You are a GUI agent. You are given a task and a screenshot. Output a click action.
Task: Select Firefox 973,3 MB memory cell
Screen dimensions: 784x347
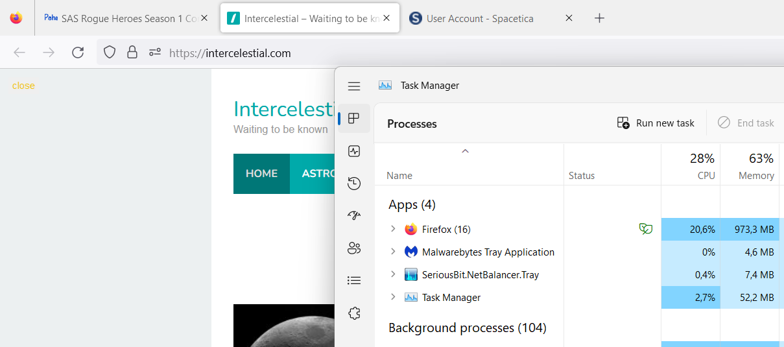coord(750,229)
